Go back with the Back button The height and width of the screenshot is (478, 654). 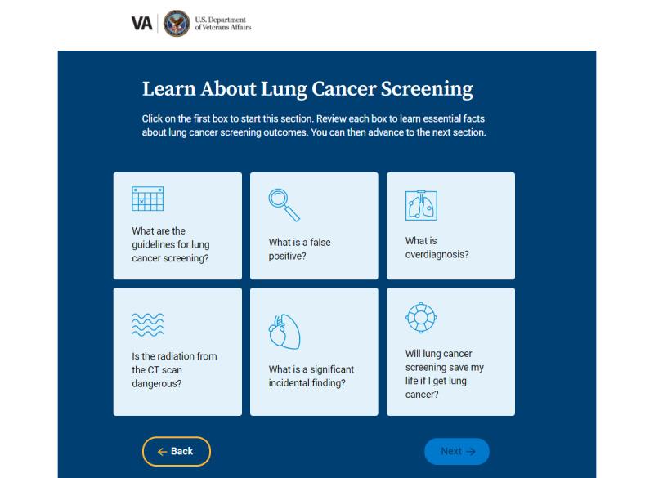tap(177, 451)
